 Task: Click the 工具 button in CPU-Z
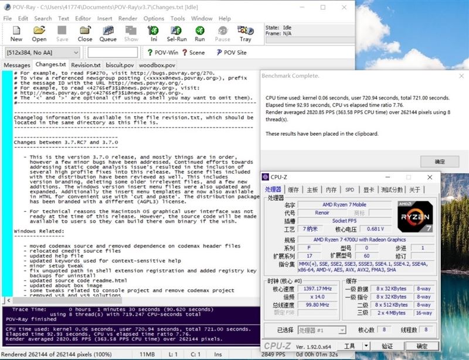pyautogui.click(x=349, y=346)
